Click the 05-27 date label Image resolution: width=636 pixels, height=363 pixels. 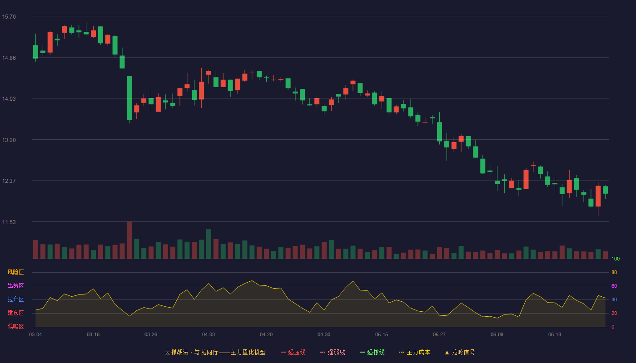[439, 334]
